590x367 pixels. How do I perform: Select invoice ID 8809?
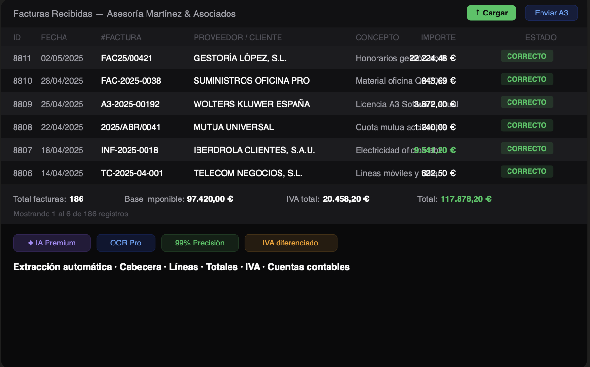(22, 104)
